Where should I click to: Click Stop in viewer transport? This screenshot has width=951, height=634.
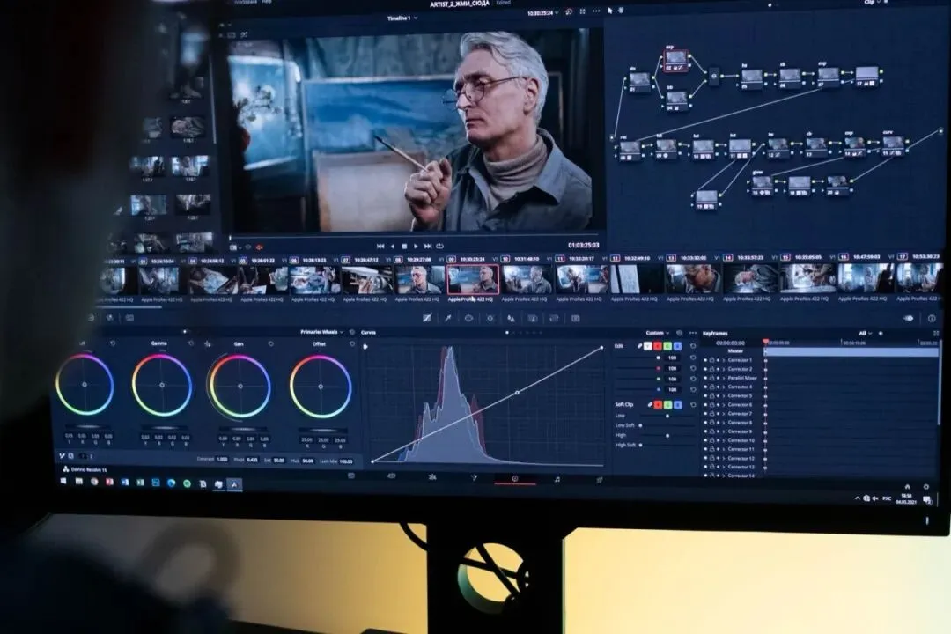[404, 247]
